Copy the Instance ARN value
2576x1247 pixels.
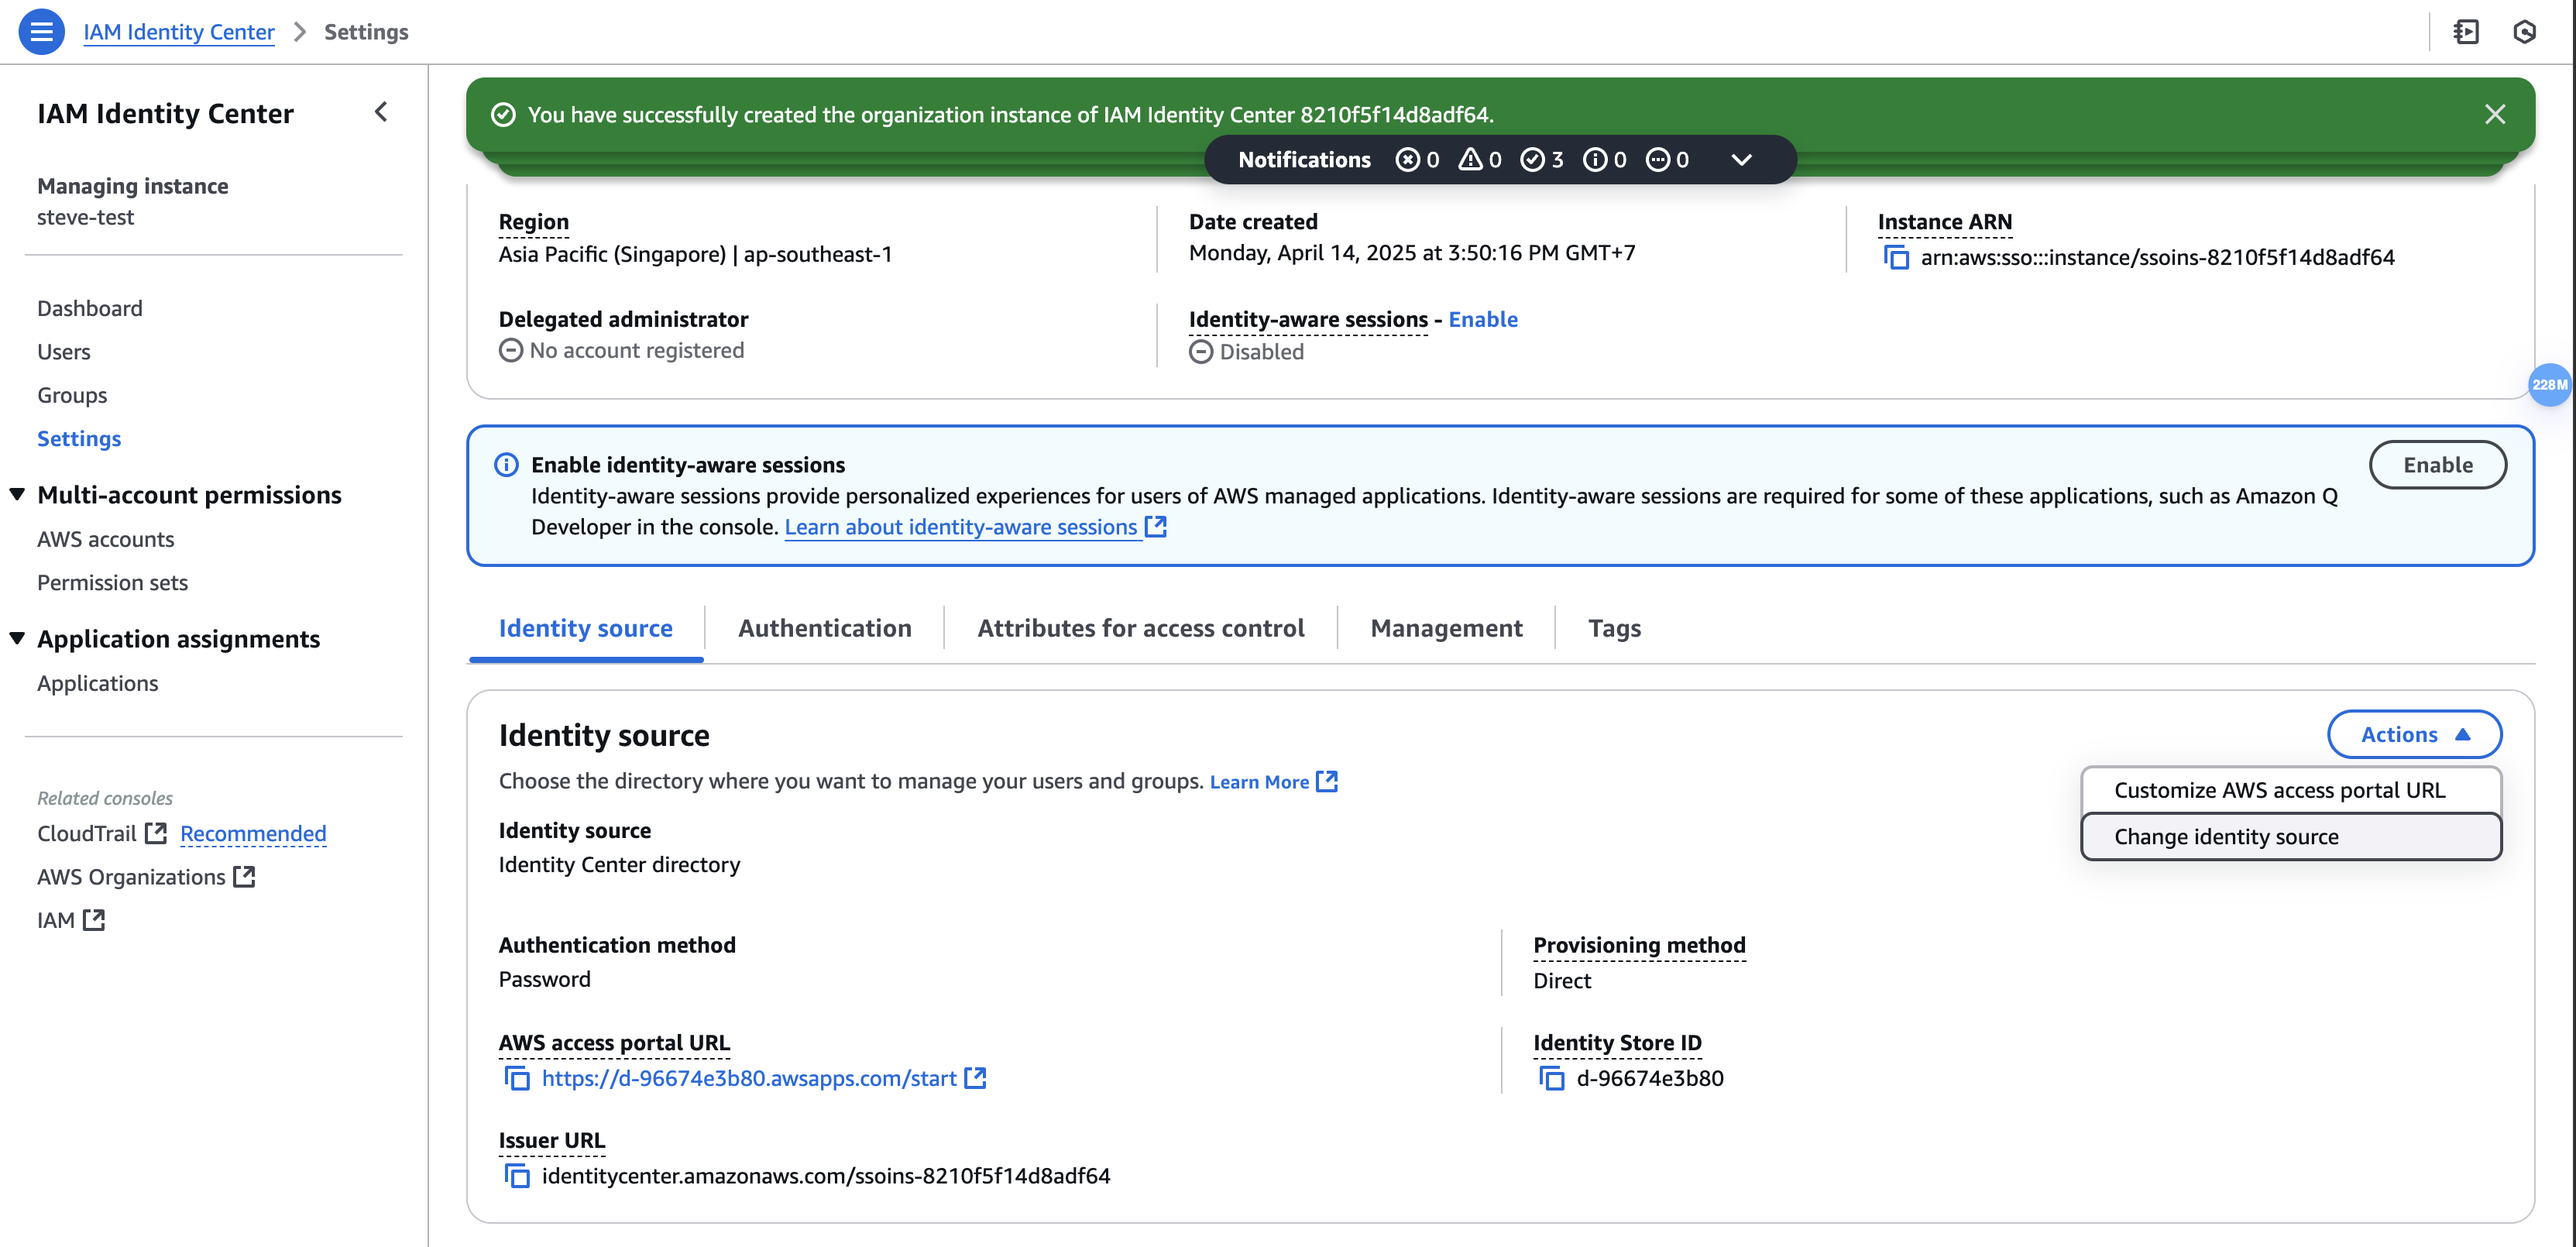[1896, 257]
